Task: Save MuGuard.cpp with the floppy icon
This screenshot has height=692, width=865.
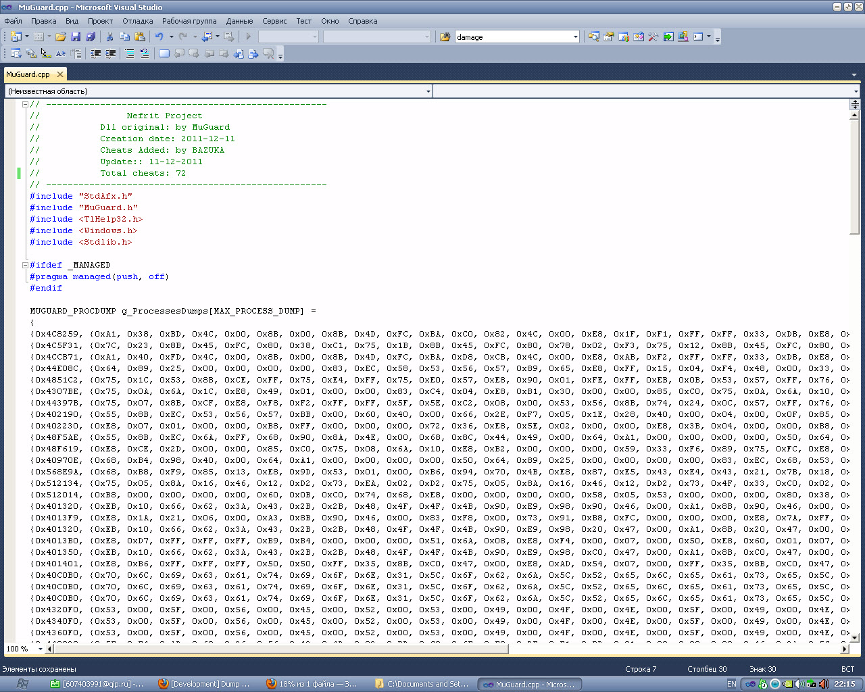Action: click(76, 36)
